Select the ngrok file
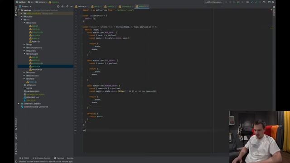 point(28,88)
